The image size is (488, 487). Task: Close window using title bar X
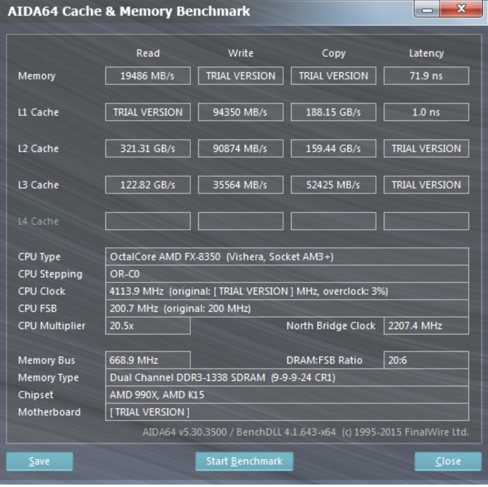pyautogui.click(x=461, y=8)
